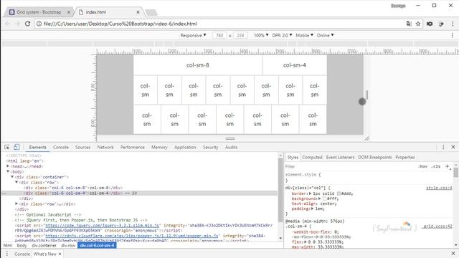Click the browser forward arrow
The height and width of the screenshot is (258, 459).
click(x=17, y=24)
